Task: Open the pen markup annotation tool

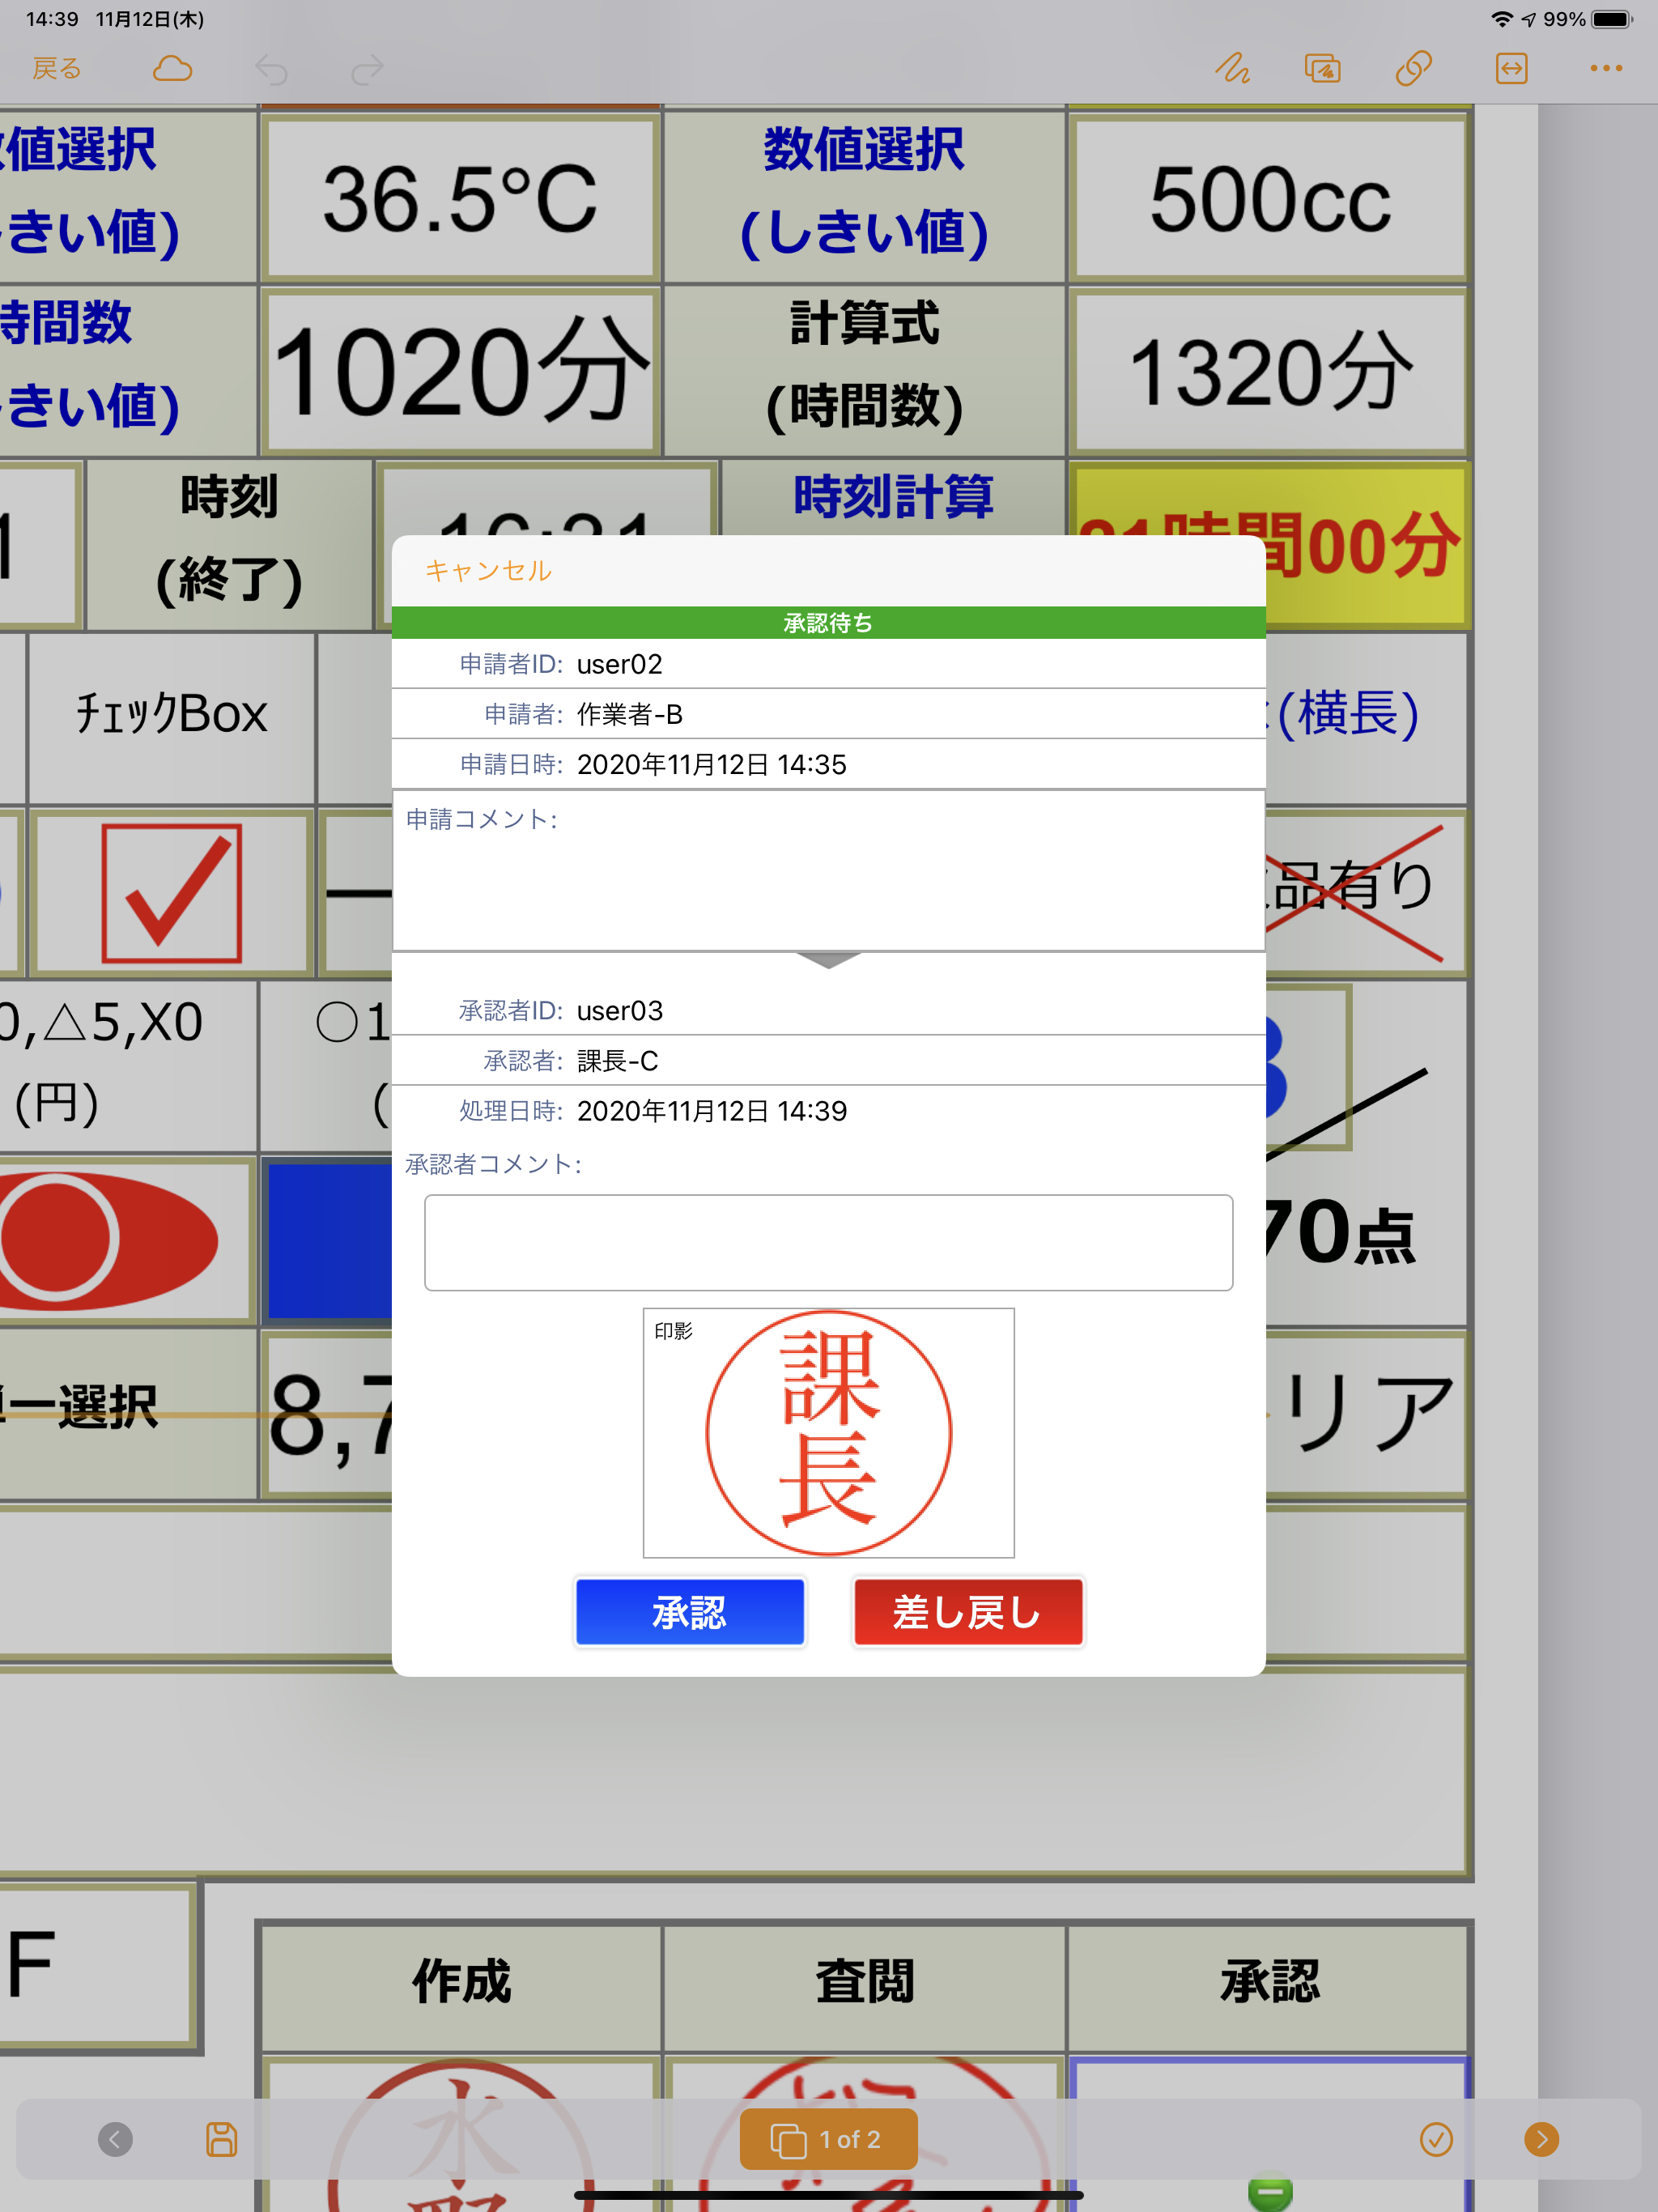Action: click(x=1234, y=68)
